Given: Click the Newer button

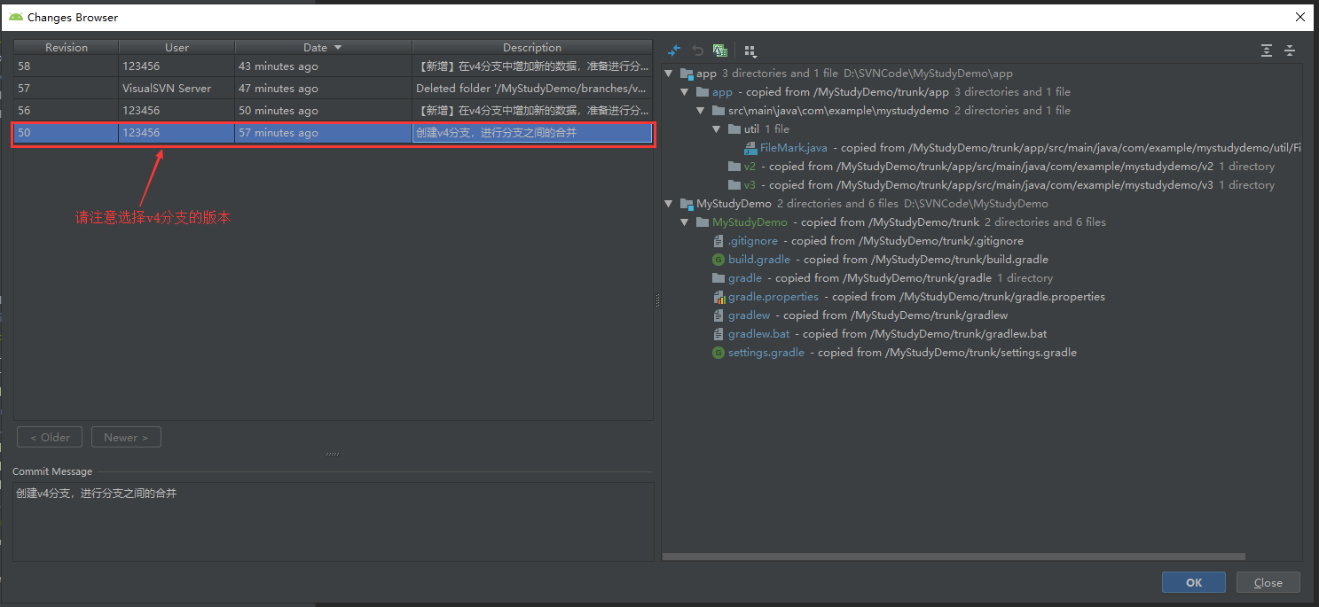Looking at the screenshot, I should coord(126,437).
